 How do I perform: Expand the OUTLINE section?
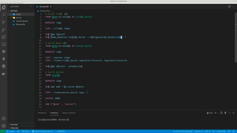click(21, 125)
